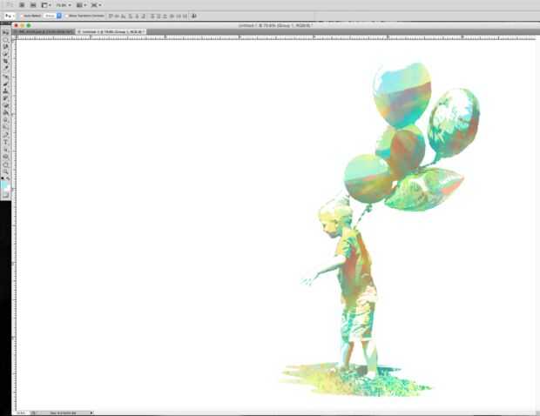
Task: Click the status bar zoom percentage field
Action: point(23,413)
